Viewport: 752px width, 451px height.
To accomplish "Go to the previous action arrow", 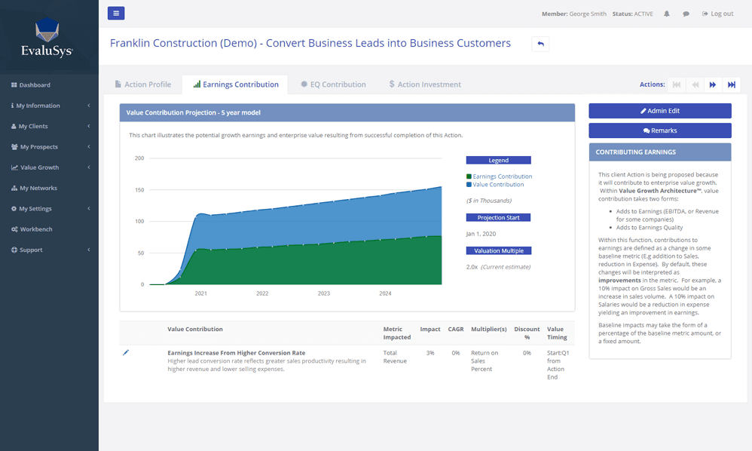I will click(x=695, y=84).
